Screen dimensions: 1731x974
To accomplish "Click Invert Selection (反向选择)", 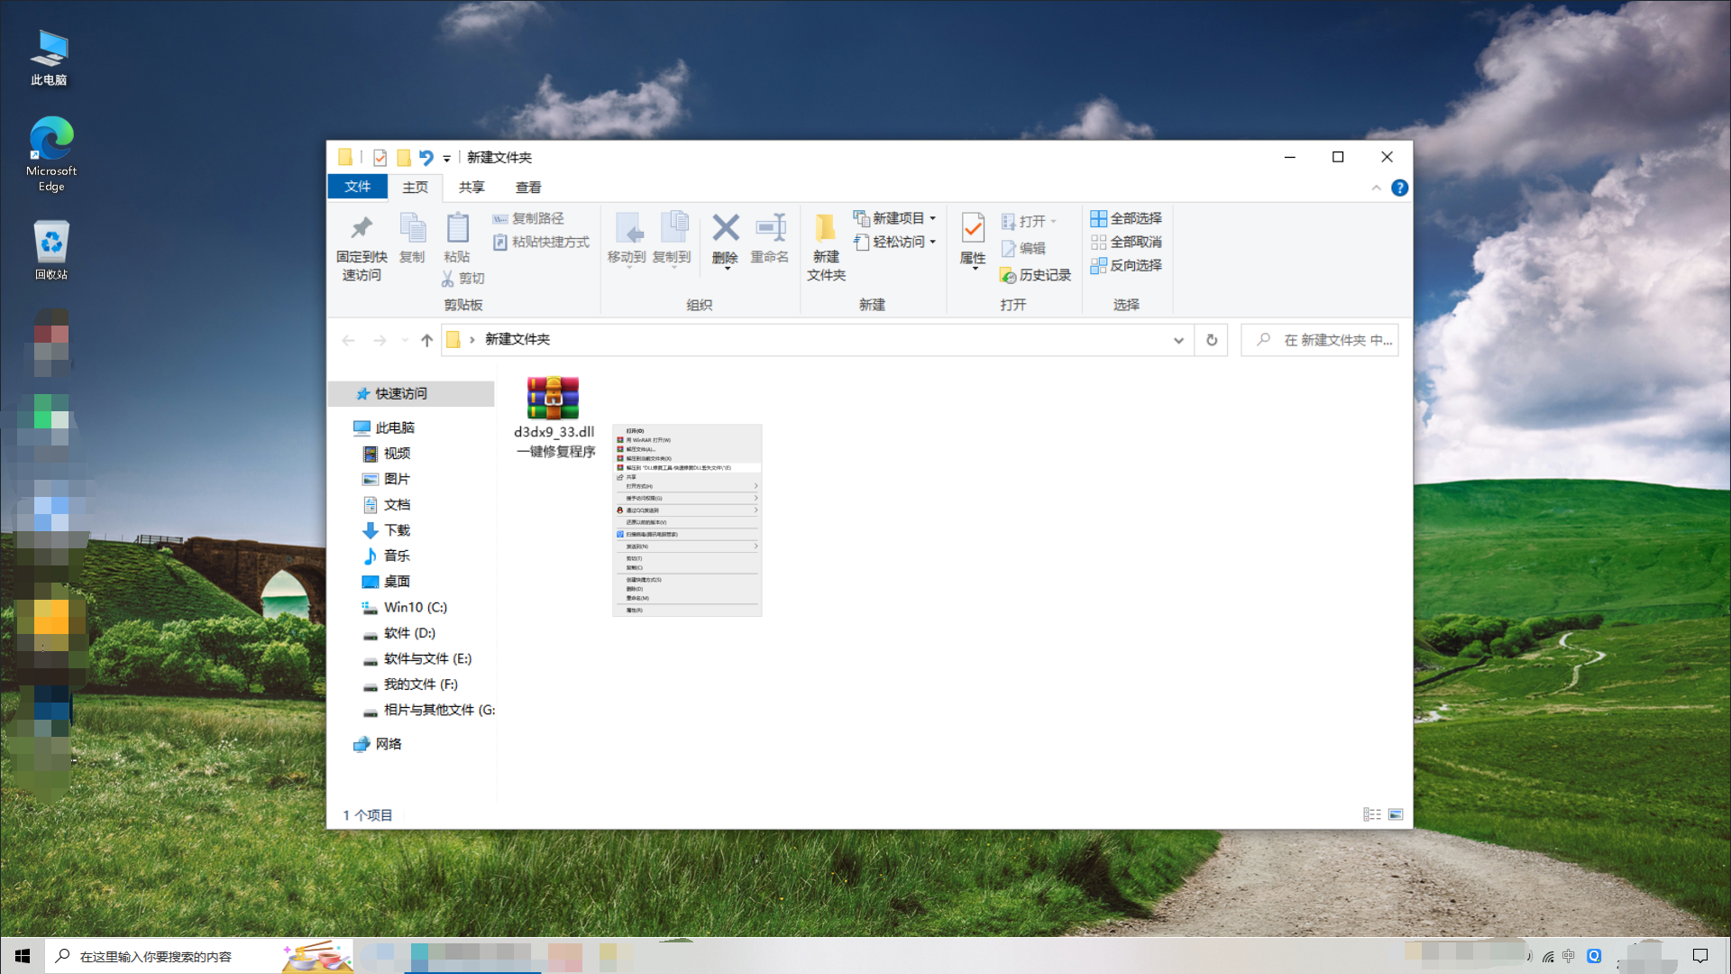I will [1126, 265].
